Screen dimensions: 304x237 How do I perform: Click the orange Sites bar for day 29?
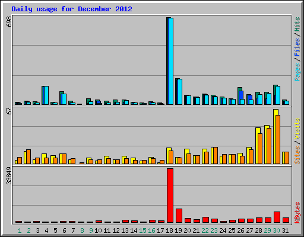269,146
